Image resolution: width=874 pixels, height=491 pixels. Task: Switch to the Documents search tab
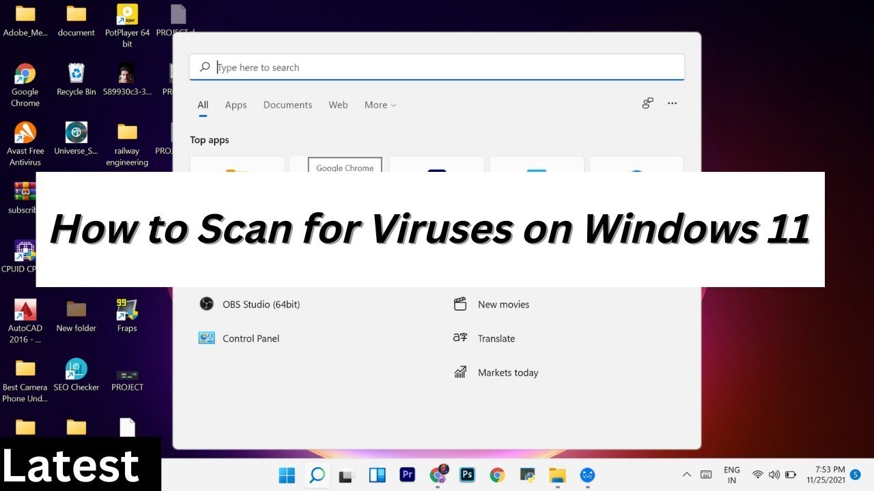[287, 105]
